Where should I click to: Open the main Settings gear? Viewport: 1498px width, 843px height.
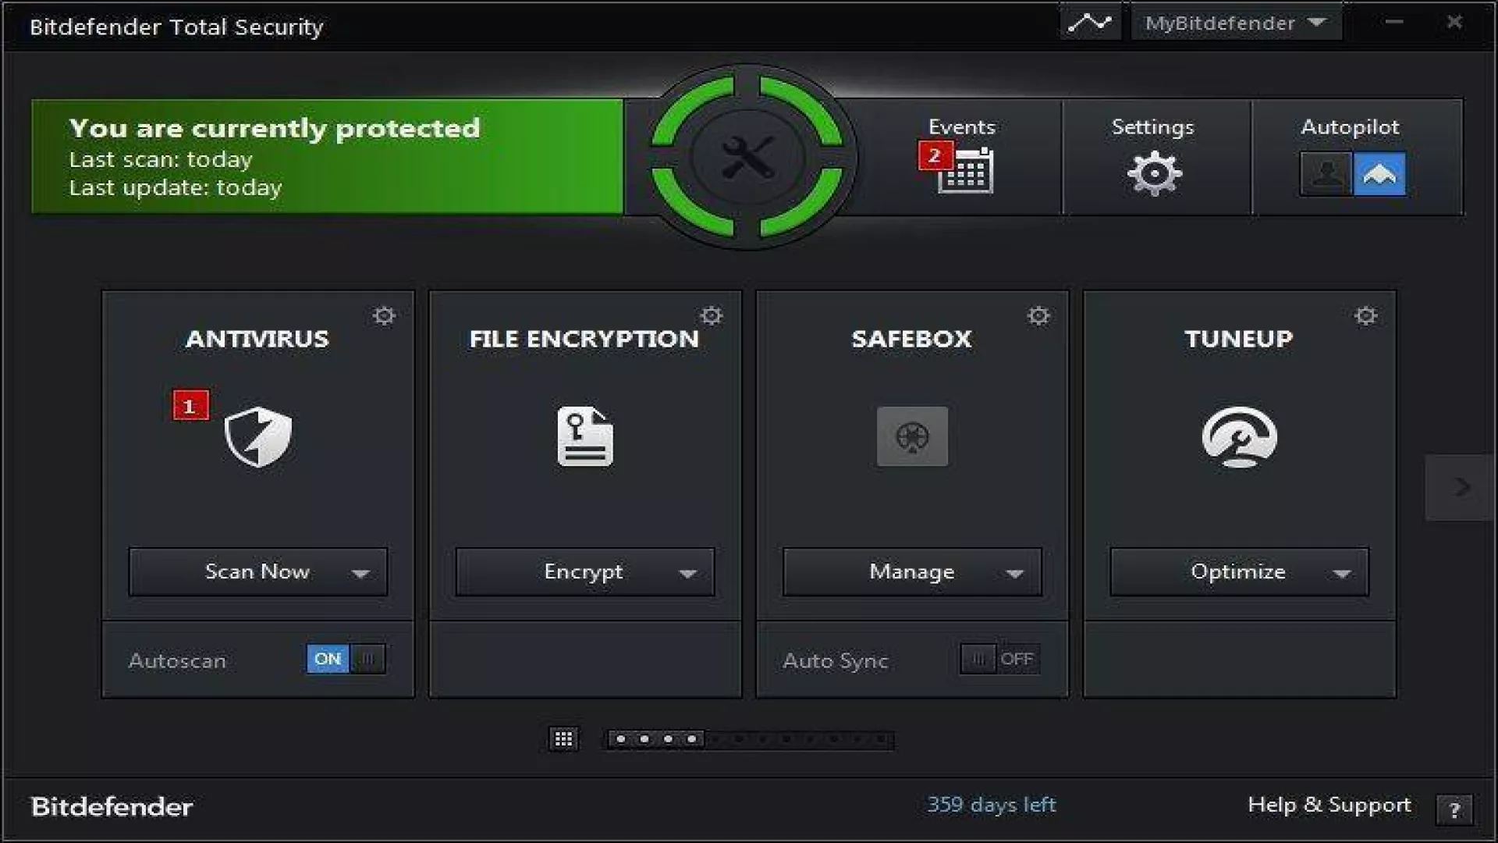click(1154, 173)
